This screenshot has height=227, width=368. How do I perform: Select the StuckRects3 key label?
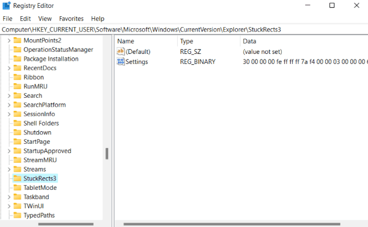pyautogui.click(x=40, y=178)
